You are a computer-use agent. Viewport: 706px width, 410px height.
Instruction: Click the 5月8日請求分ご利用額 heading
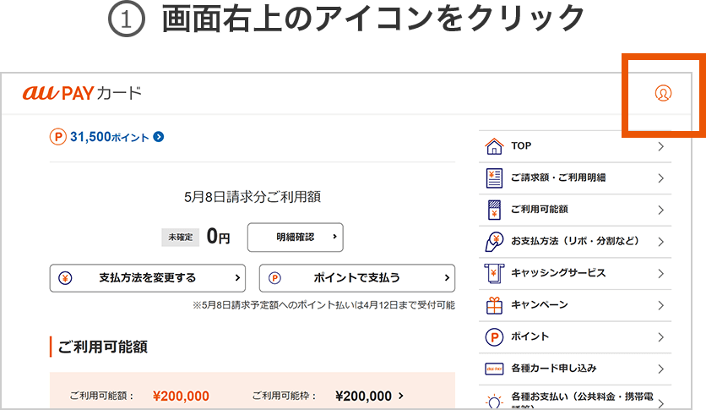(x=253, y=197)
